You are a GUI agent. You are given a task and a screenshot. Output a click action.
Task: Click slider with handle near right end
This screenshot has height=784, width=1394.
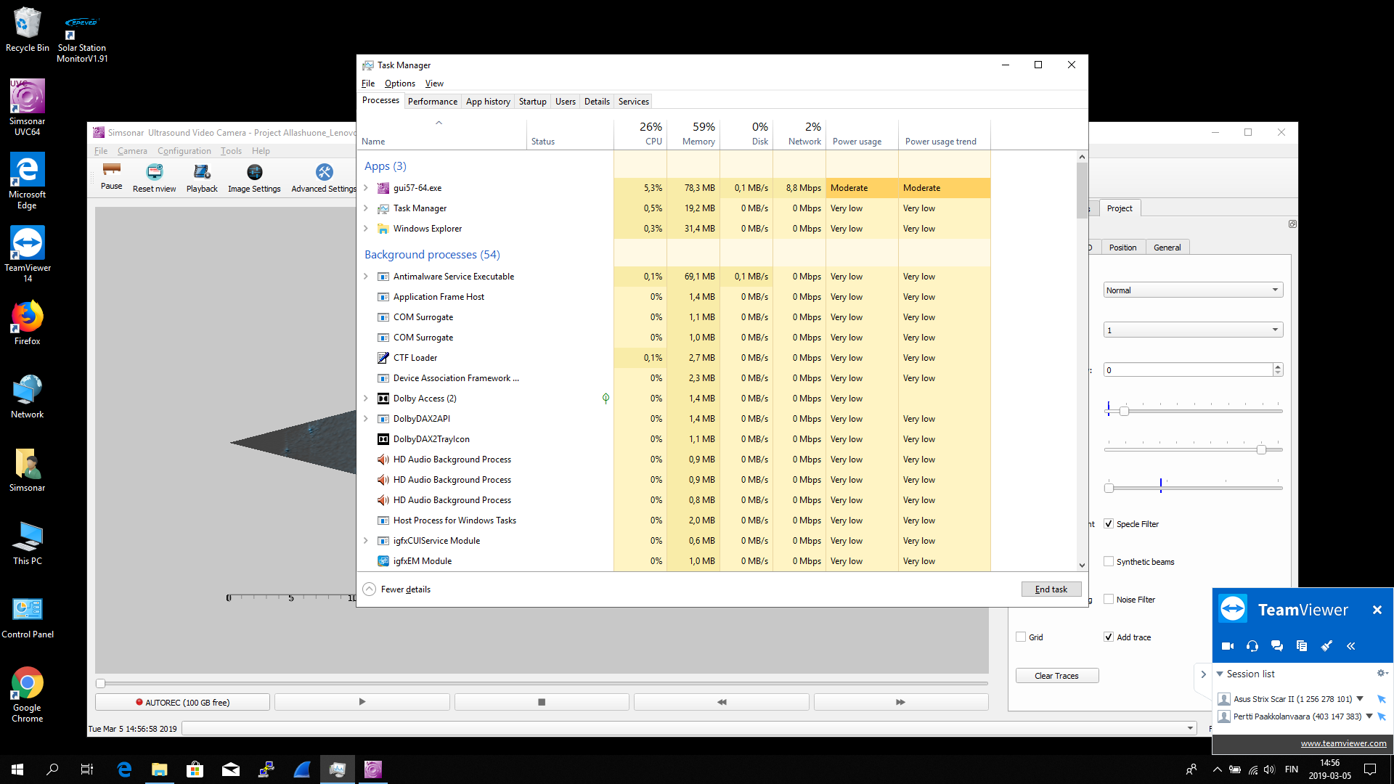tap(1193, 449)
